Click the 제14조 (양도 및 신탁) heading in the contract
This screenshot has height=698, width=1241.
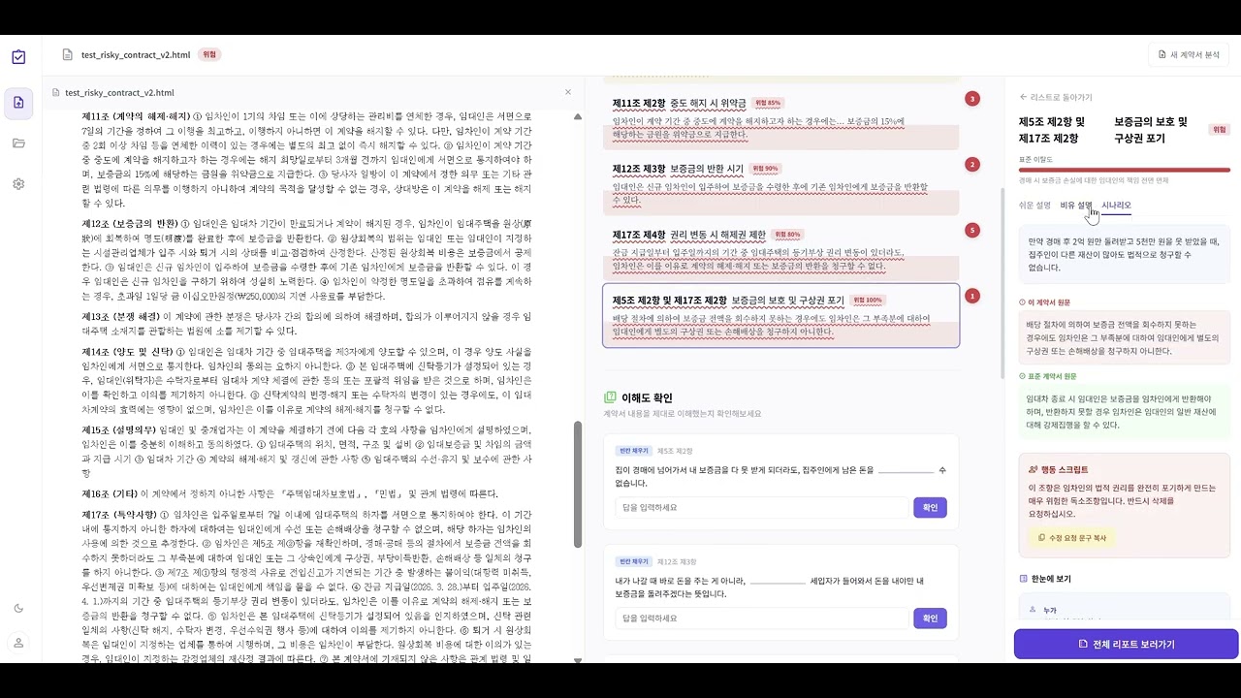127,352
